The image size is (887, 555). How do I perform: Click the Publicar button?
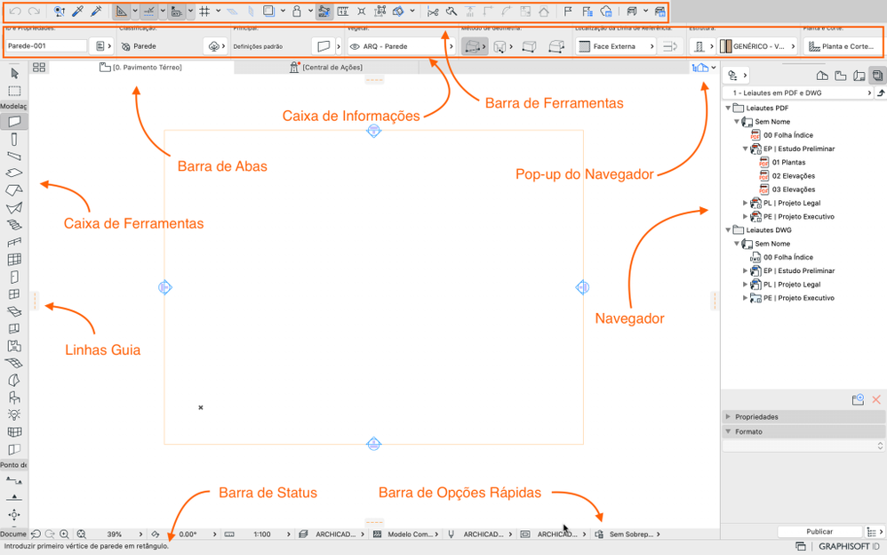(x=819, y=531)
